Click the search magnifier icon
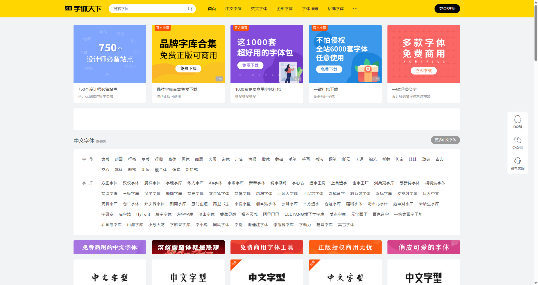This screenshot has height=285, width=538. (190, 9)
